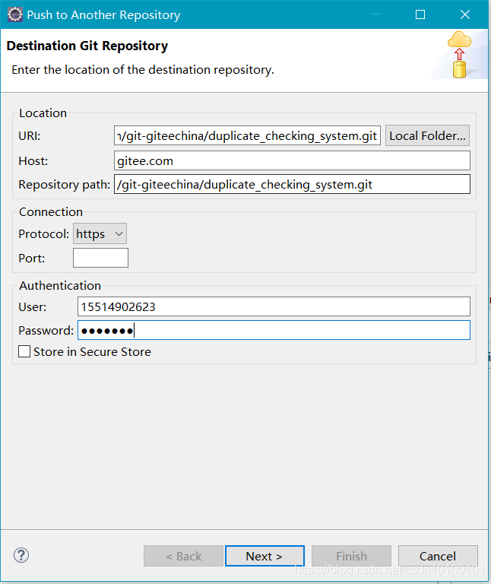Close the Push to Another Repository dialog
Screen dimensions: 491x584
465,14
